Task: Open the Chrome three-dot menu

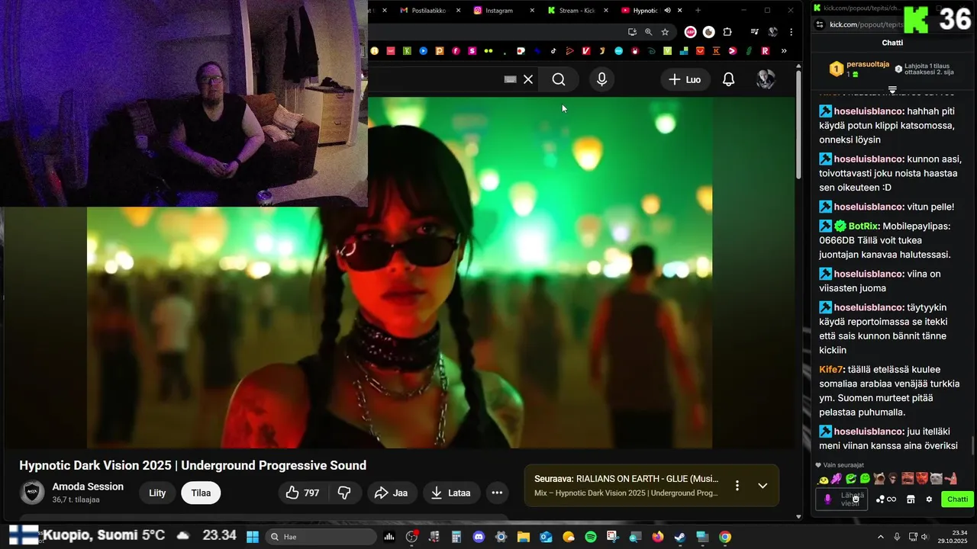Action: click(791, 32)
